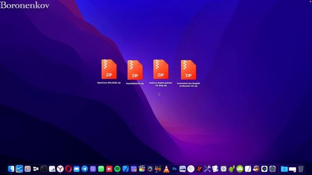Screen dimensions: 312x175
Task: Open the purple grid app in dock
Action: click(134, 169)
